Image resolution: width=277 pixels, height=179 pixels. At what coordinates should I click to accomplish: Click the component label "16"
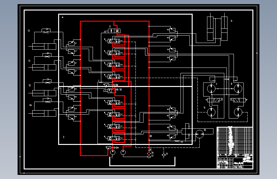pyautogui.click(x=152, y=153)
